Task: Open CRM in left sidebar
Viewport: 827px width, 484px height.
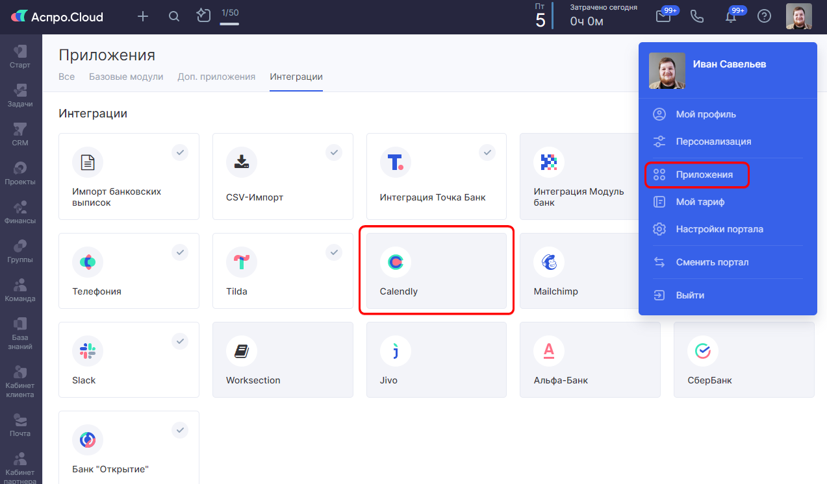Action: pos(20,134)
